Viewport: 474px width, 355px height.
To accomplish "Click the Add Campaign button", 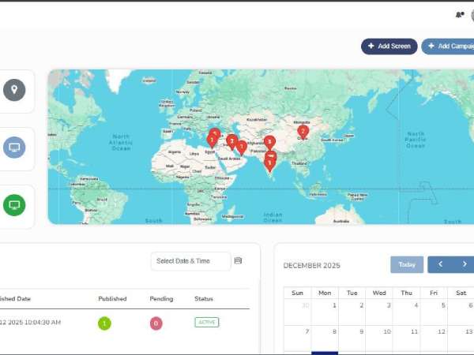I will 448,47.
